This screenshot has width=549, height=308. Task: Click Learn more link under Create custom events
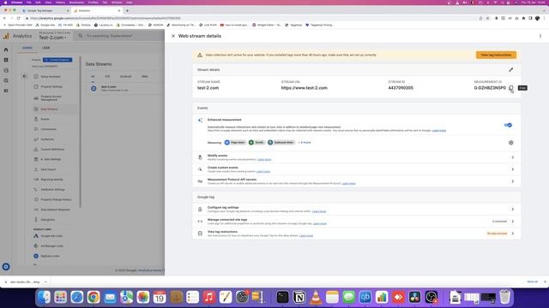[263, 171]
